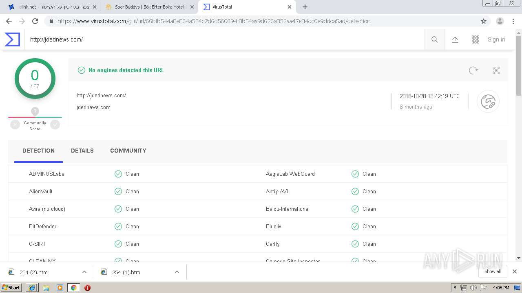522x293 pixels.
Task: Click the search magnifier icon
Action: (x=435, y=39)
